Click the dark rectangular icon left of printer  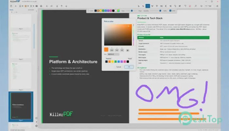click(37, 6)
